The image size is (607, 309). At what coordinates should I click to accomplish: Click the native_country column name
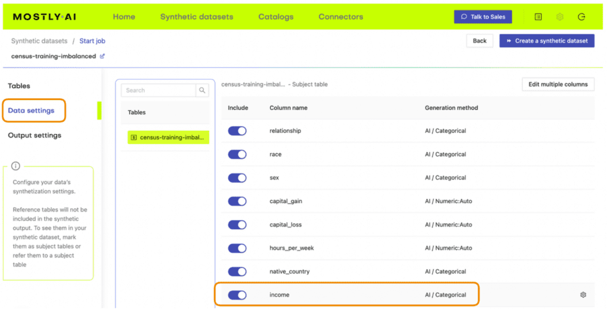tap(289, 272)
